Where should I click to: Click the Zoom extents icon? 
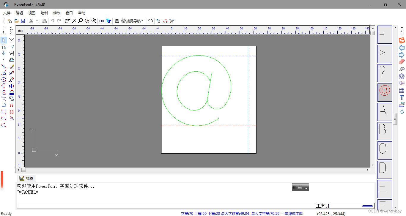[94, 21]
